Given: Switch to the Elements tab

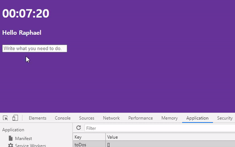Looking at the screenshot, I should [38, 118].
